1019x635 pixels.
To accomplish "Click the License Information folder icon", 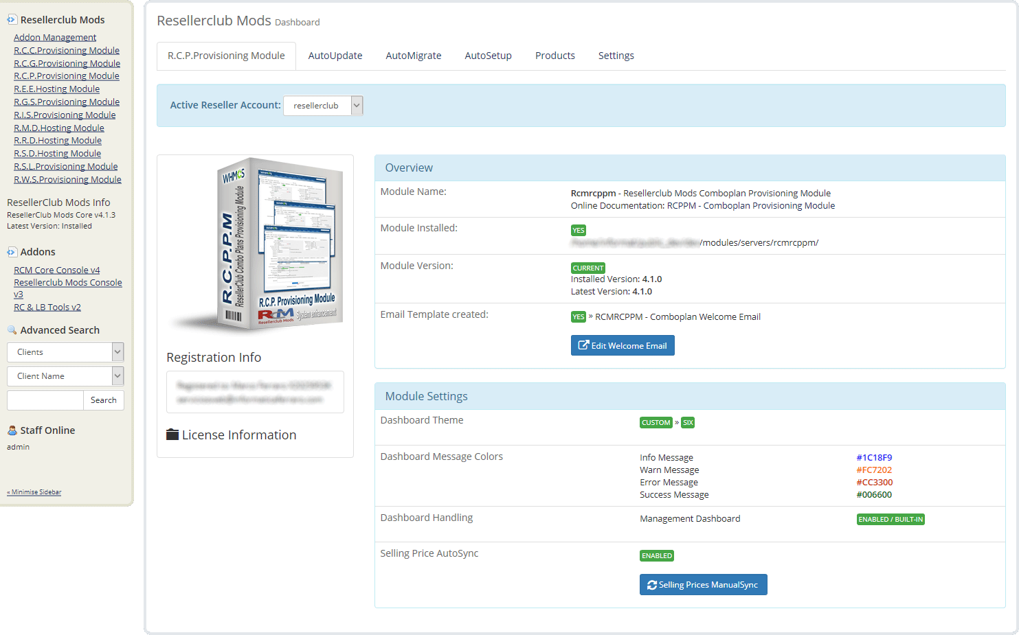I will 172,435.
